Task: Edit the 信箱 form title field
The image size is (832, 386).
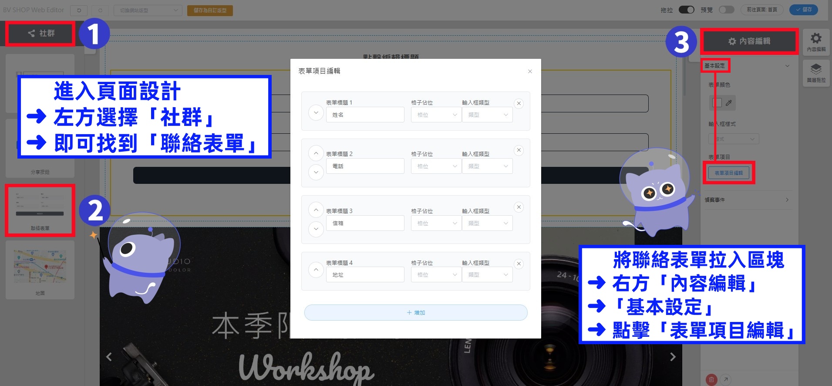Action: pos(365,223)
